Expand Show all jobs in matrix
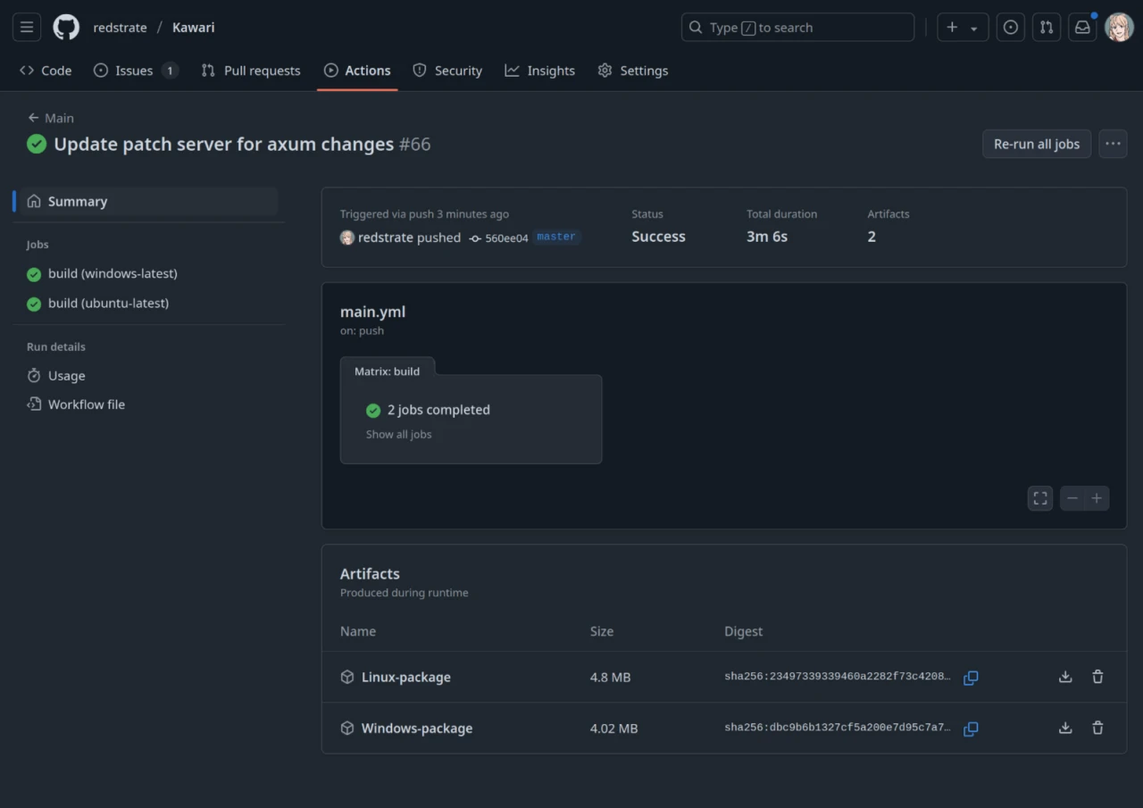 tap(398, 434)
